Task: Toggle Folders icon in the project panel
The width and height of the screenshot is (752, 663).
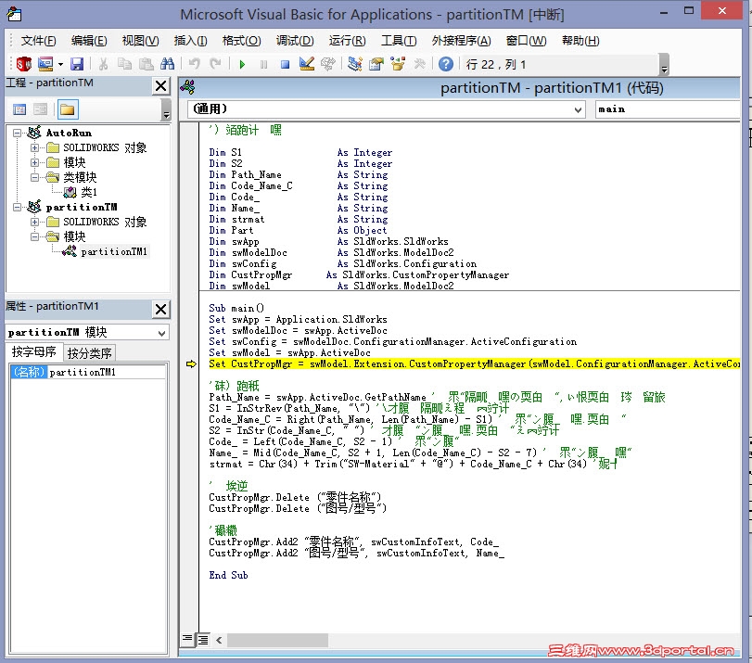Action: point(68,109)
